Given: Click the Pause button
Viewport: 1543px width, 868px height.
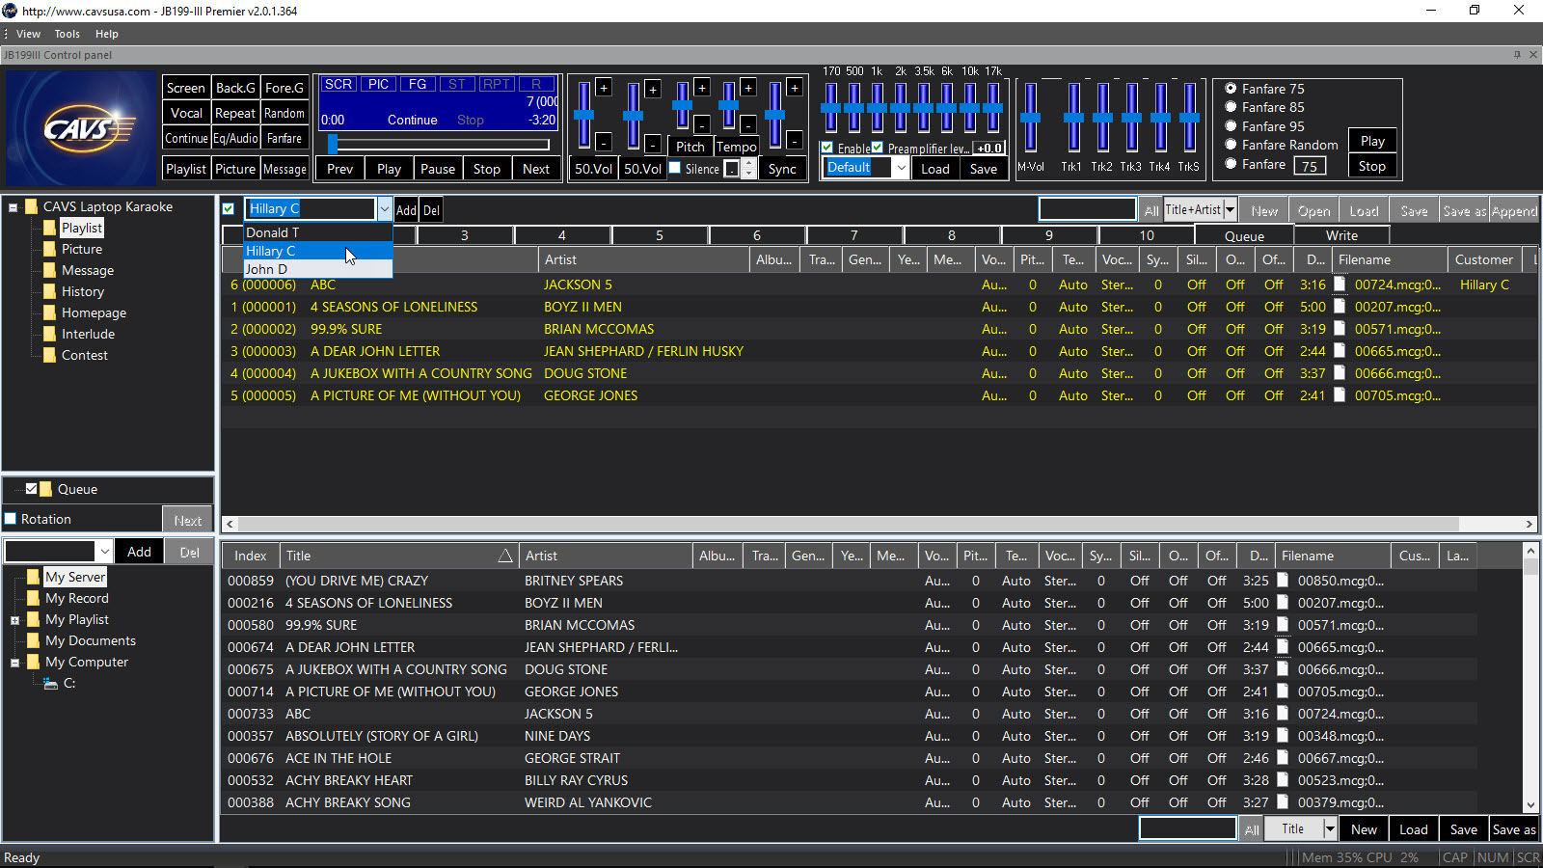Looking at the screenshot, I should pyautogui.click(x=438, y=169).
